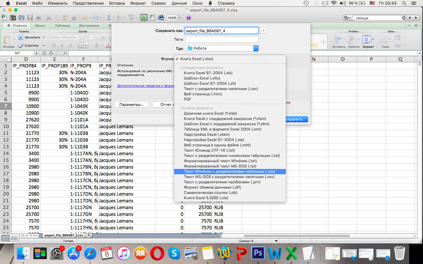This screenshot has width=423, height=264.
Task: Open the Сумма status bar dropdown
Action: (276, 241)
